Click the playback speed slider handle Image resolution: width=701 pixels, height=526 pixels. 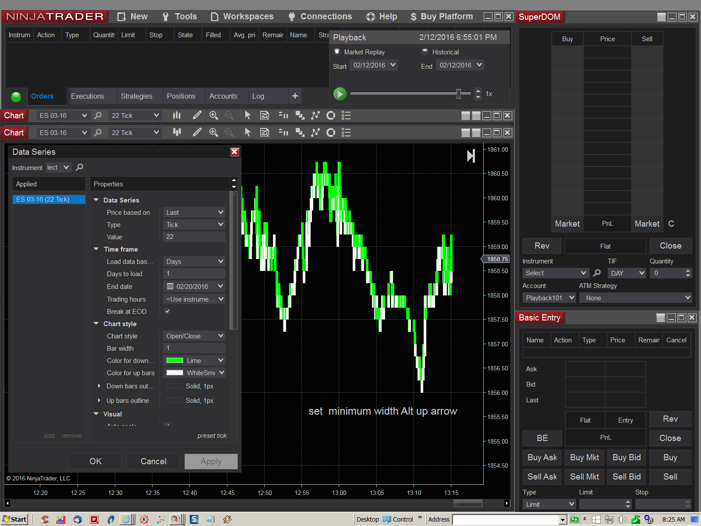click(x=459, y=94)
